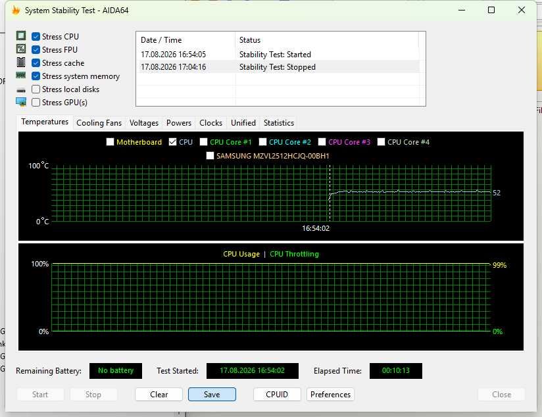Switch to the Clocks tab
The image size is (542, 417).
tap(211, 123)
